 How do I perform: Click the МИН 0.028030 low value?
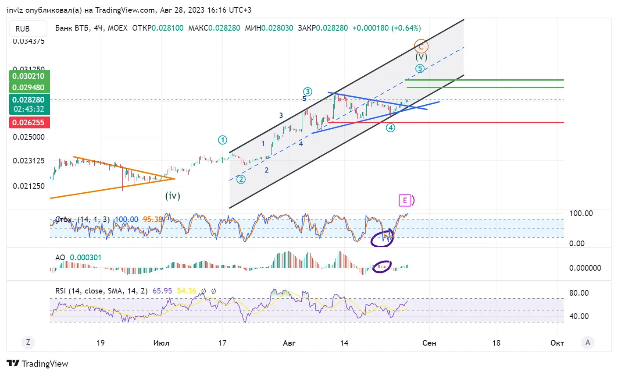[x=269, y=28]
